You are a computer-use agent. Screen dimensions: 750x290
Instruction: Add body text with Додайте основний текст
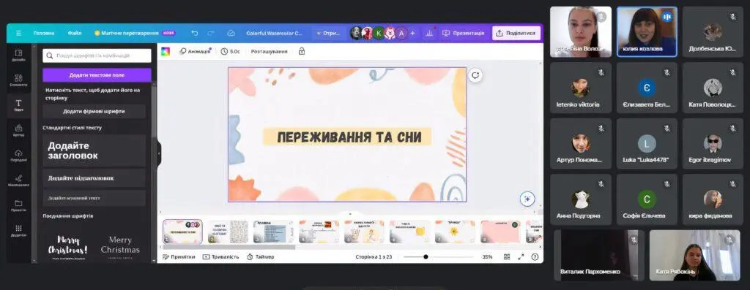94,198
